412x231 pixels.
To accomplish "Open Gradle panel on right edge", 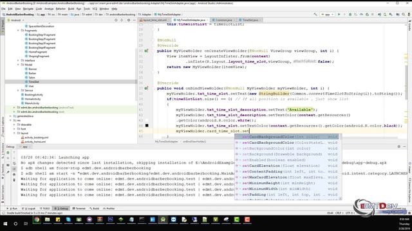I will click(x=409, y=26).
